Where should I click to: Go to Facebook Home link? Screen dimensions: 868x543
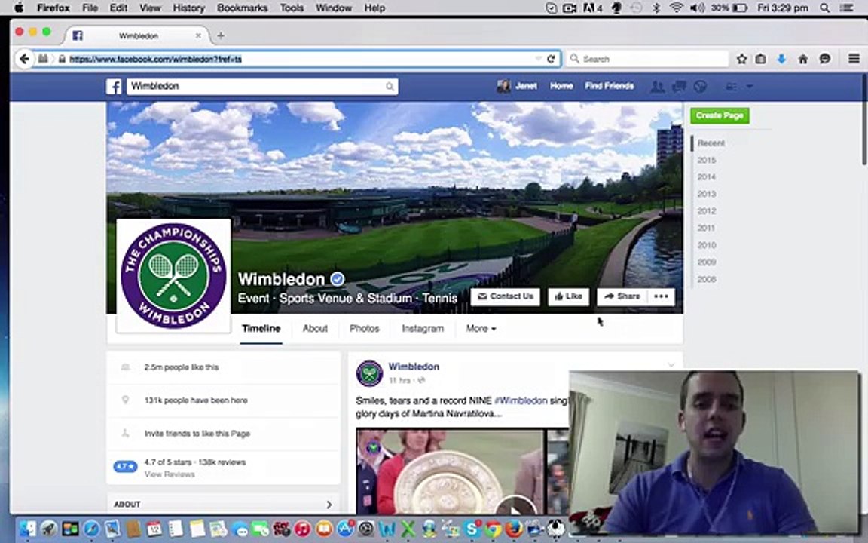(x=561, y=86)
